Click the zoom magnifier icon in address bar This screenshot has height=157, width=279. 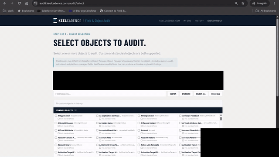[236, 3]
